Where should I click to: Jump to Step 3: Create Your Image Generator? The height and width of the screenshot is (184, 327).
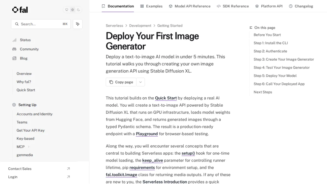tap(284, 59)
